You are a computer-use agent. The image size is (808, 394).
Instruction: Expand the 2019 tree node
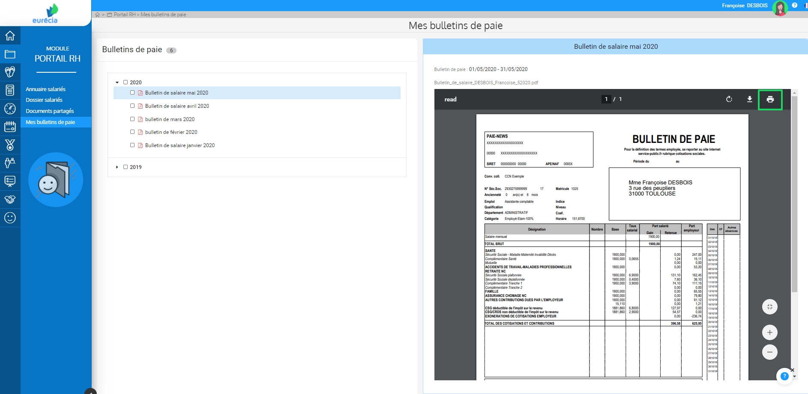pos(117,167)
